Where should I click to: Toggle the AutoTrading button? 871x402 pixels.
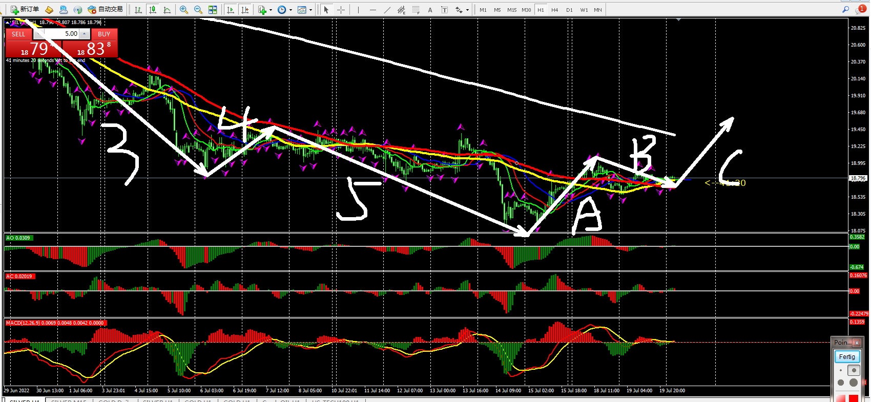click(x=105, y=9)
